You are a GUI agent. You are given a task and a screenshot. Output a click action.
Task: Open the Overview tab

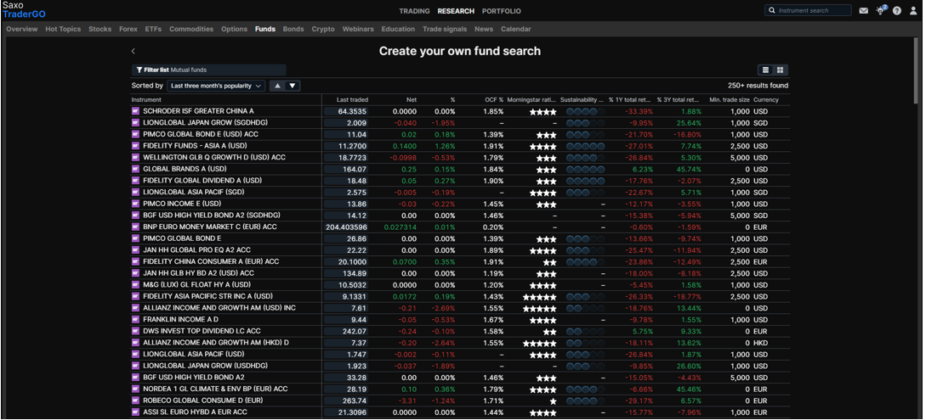coord(22,29)
